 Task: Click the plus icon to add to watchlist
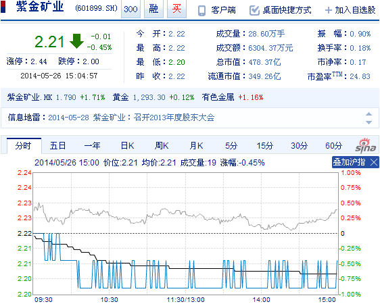[329, 10]
